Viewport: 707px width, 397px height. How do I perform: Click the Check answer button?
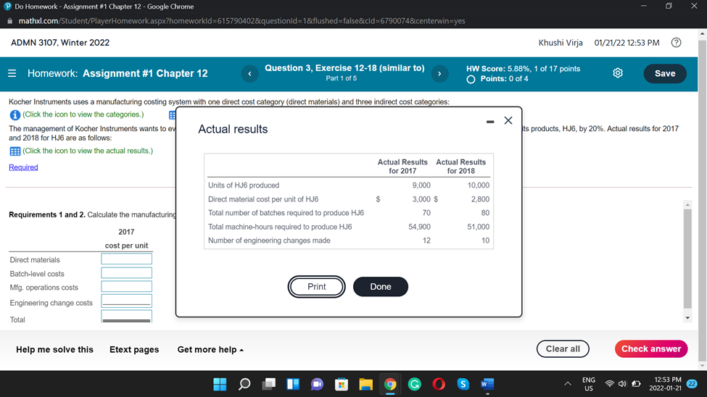651,348
